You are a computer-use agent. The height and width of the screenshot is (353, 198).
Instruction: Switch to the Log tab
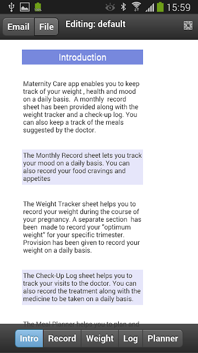pyautogui.click(x=131, y=338)
